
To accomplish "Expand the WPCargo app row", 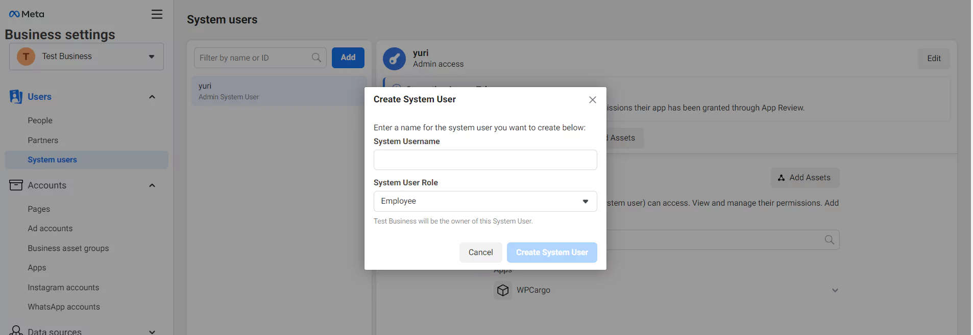I will point(835,290).
